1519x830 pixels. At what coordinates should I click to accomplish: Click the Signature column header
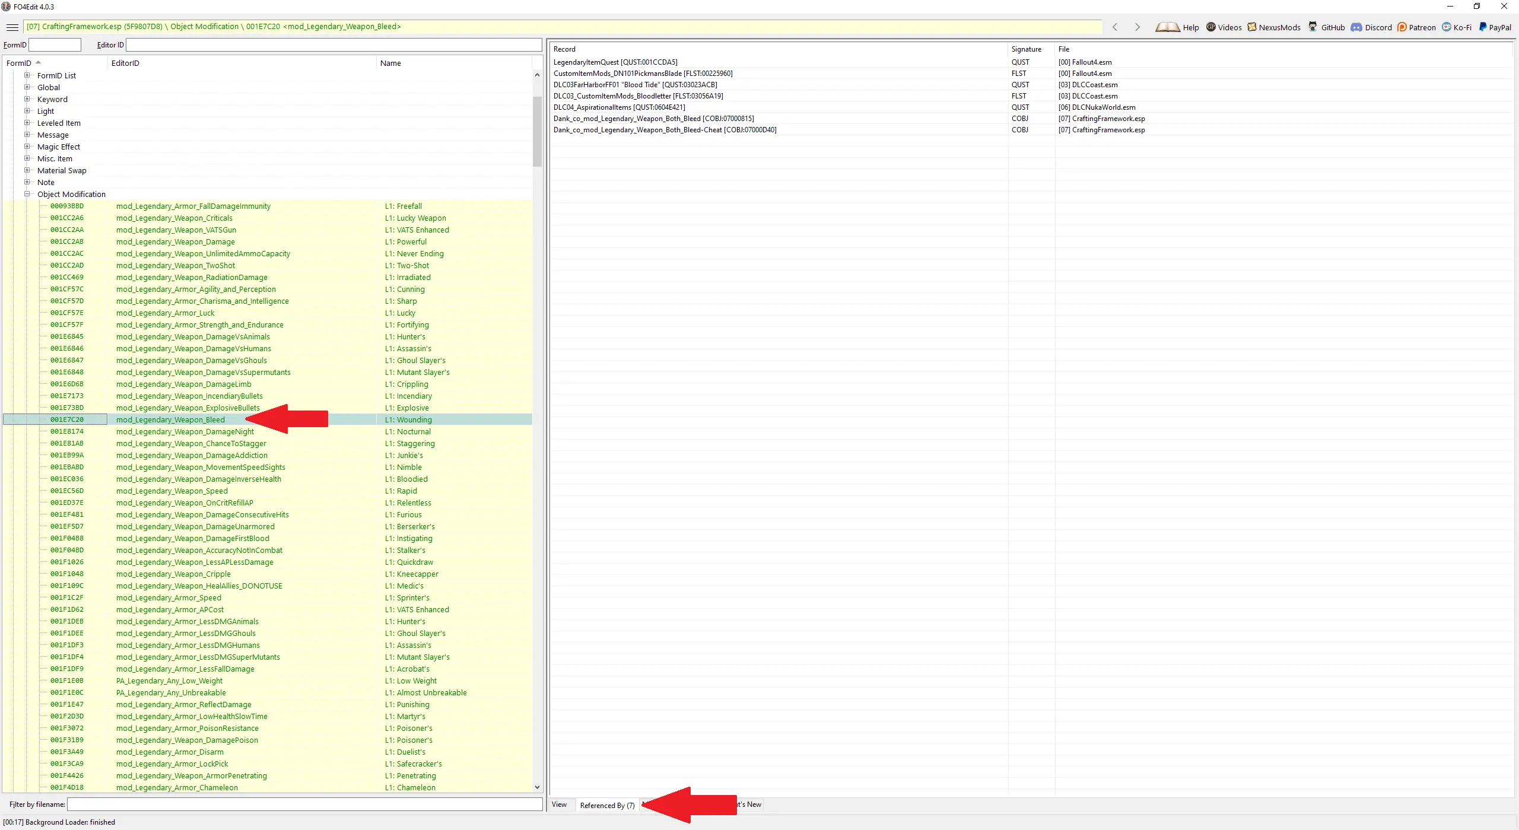(x=1031, y=49)
